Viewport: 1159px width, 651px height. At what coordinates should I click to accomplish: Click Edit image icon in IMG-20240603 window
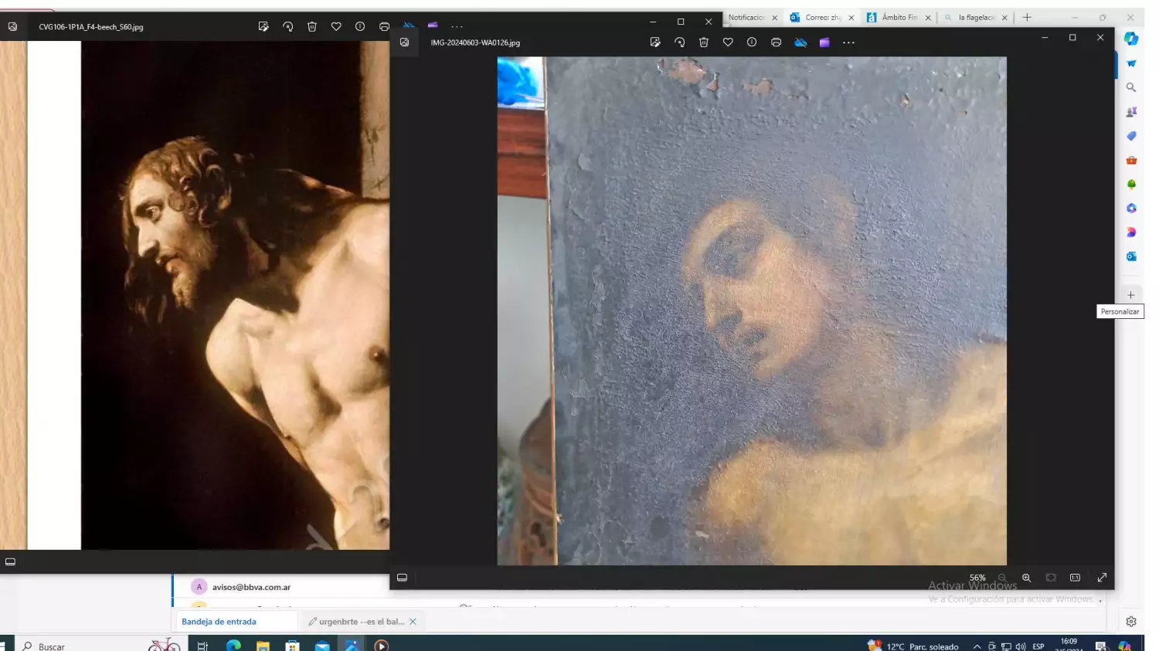click(x=655, y=42)
